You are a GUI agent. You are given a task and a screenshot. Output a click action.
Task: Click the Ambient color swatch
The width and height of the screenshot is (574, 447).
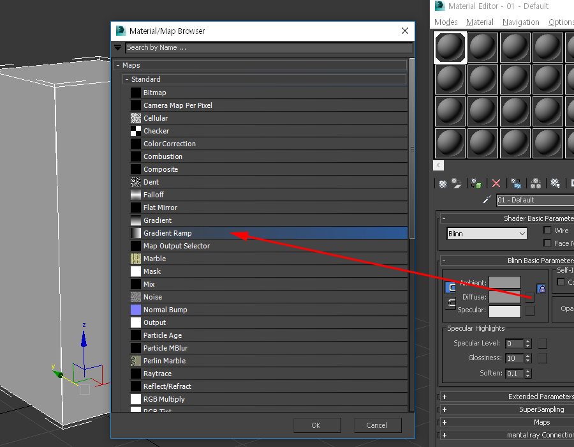click(504, 282)
